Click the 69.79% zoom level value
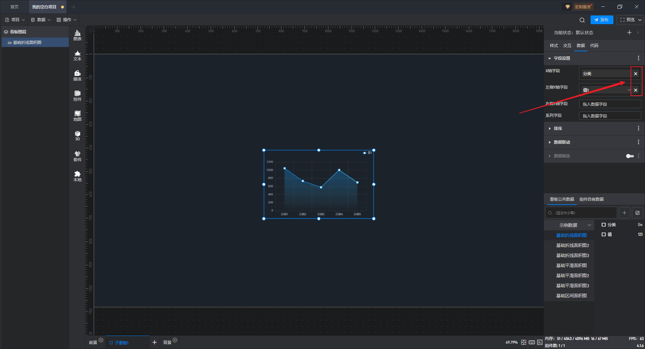 point(512,342)
